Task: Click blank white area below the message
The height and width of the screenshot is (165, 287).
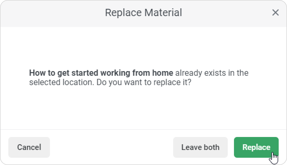Action: click(143, 109)
